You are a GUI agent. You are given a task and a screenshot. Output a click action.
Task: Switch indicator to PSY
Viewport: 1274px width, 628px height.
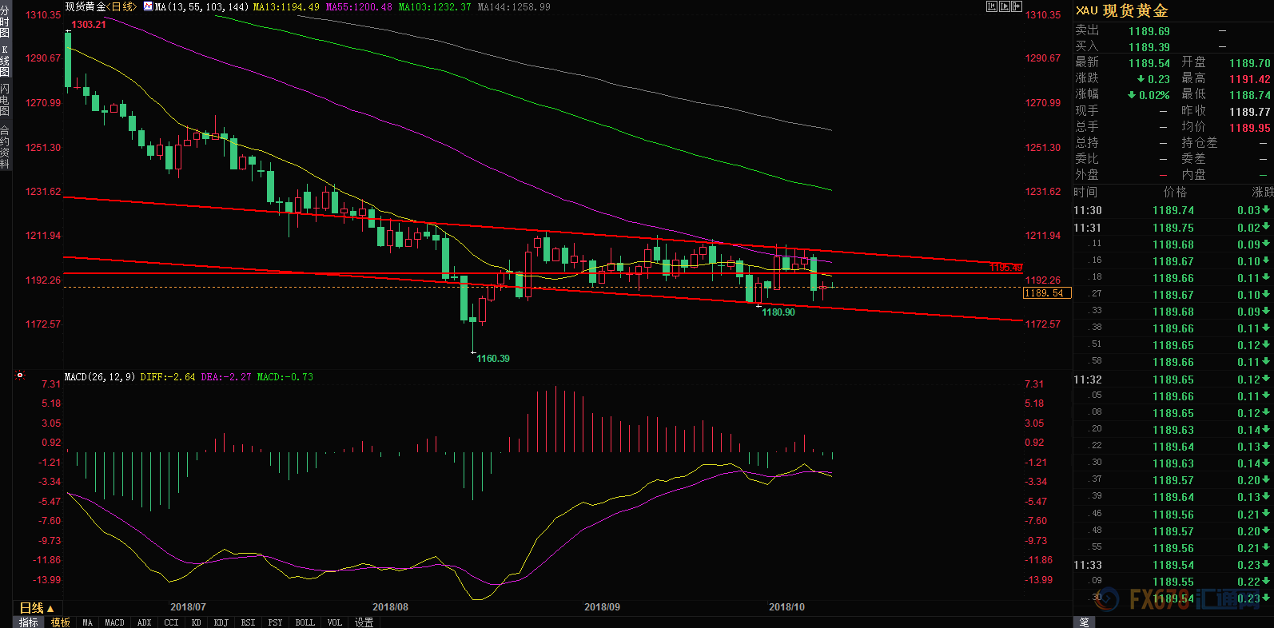(275, 622)
